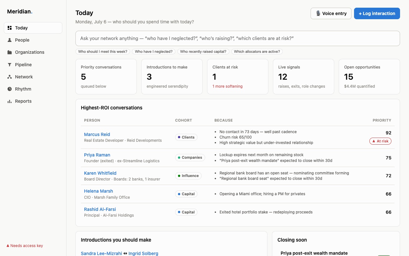The height and width of the screenshot is (256, 409).
Task: Click the BECAUSE column header
Action: 223,120
